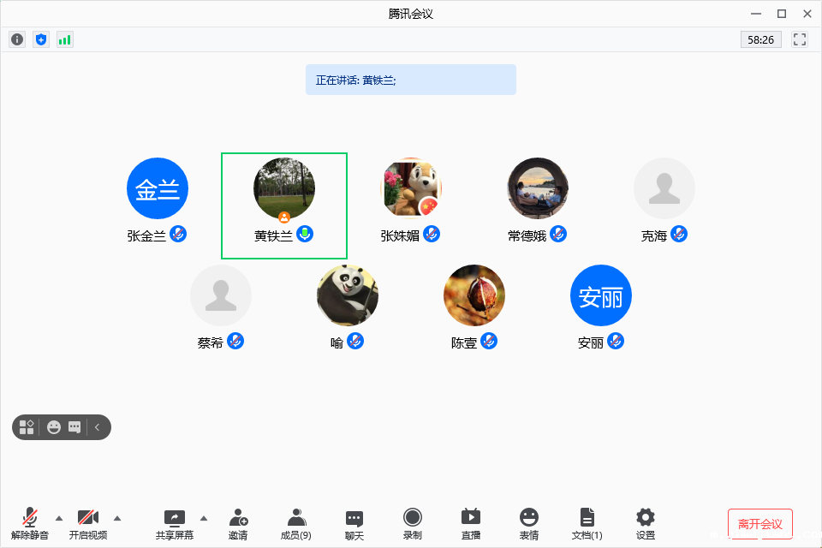Open the Emoji (表情) picker
The width and height of the screenshot is (822, 548).
529,523
